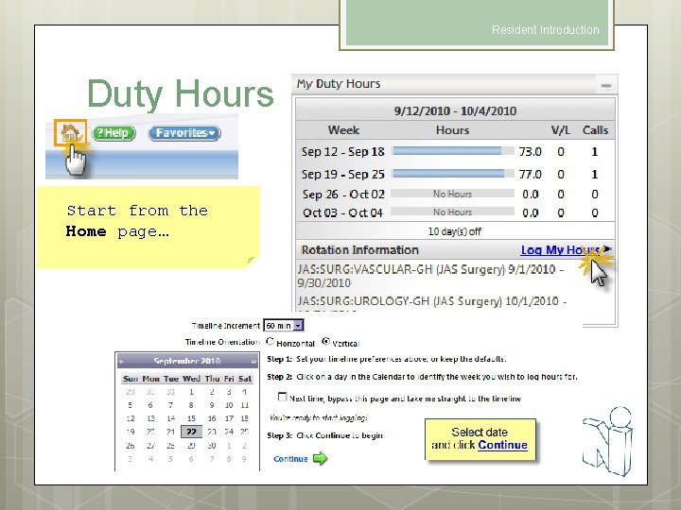The width and height of the screenshot is (681, 510).
Task: Click the 73.0 hours value
Action: tap(530, 152)
